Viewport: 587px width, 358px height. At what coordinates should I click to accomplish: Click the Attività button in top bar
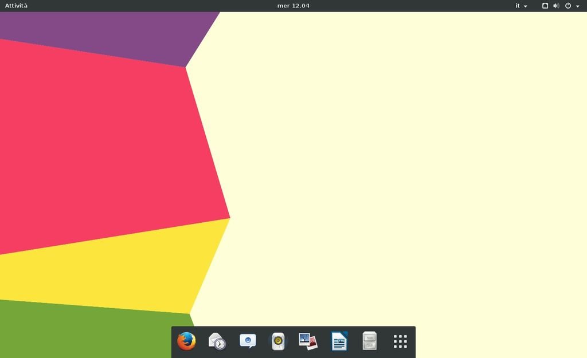point(16,6)
